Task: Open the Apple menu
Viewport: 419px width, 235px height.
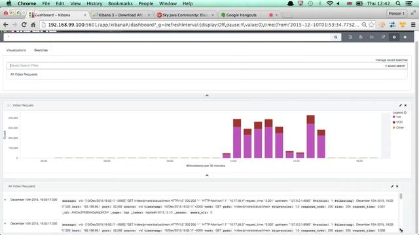Action: tap(9, 3)
